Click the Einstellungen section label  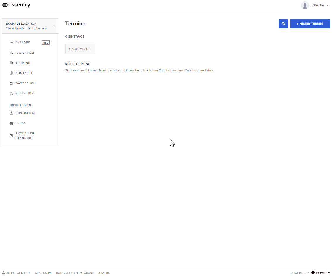click(x=20, y=105)
